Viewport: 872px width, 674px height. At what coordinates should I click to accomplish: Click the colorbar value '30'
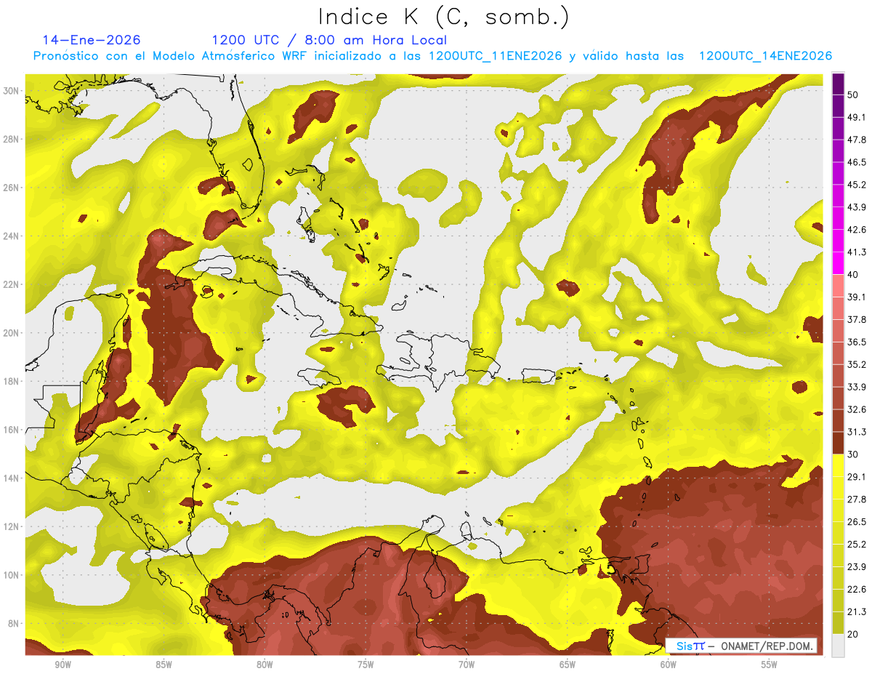pyautogui.click(x=854, y=454)
